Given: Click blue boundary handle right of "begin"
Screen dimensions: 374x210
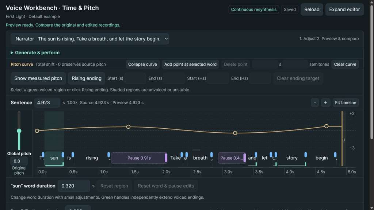Looking at the screenshot, I should (x=335, y=155).
